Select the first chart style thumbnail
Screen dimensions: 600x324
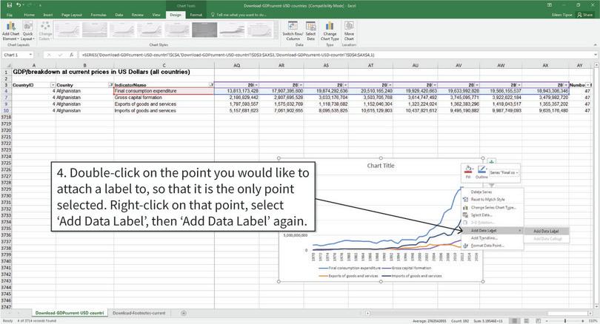click(67, 30)
